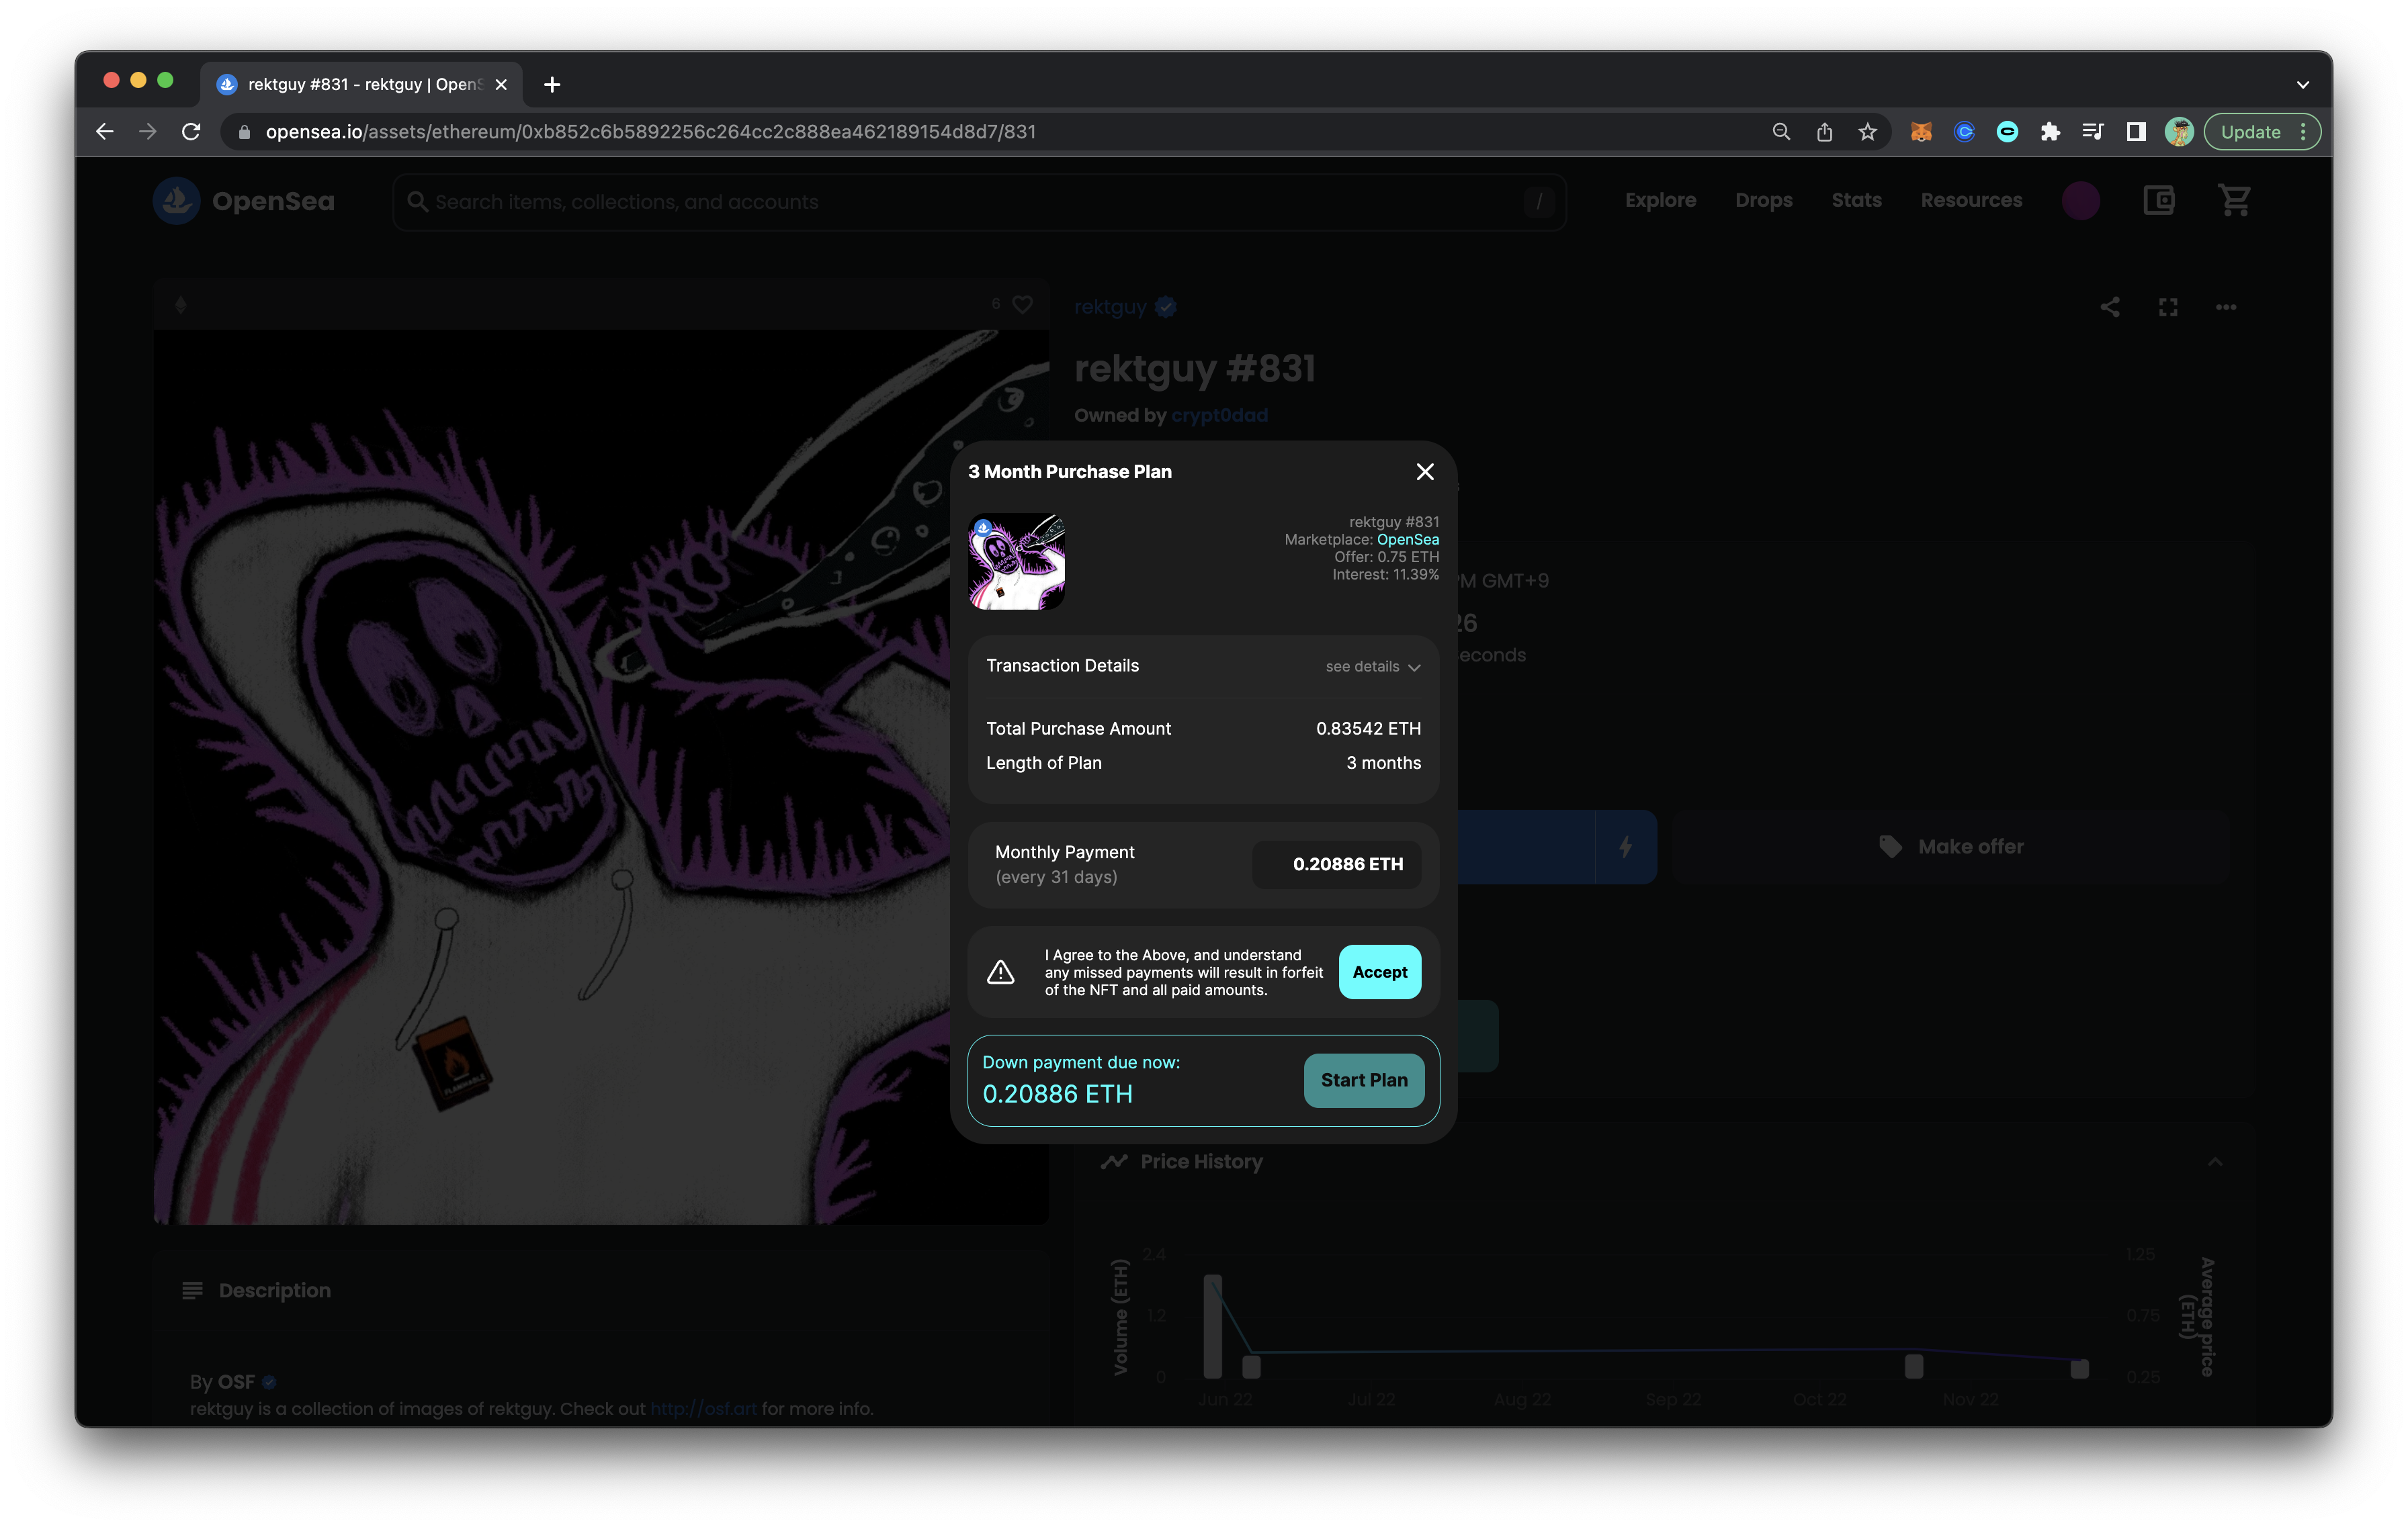The width and height of the screenshot is (2408, 1527).
Task: Toggle the Chrome side panel icon
Action: 2135,132
